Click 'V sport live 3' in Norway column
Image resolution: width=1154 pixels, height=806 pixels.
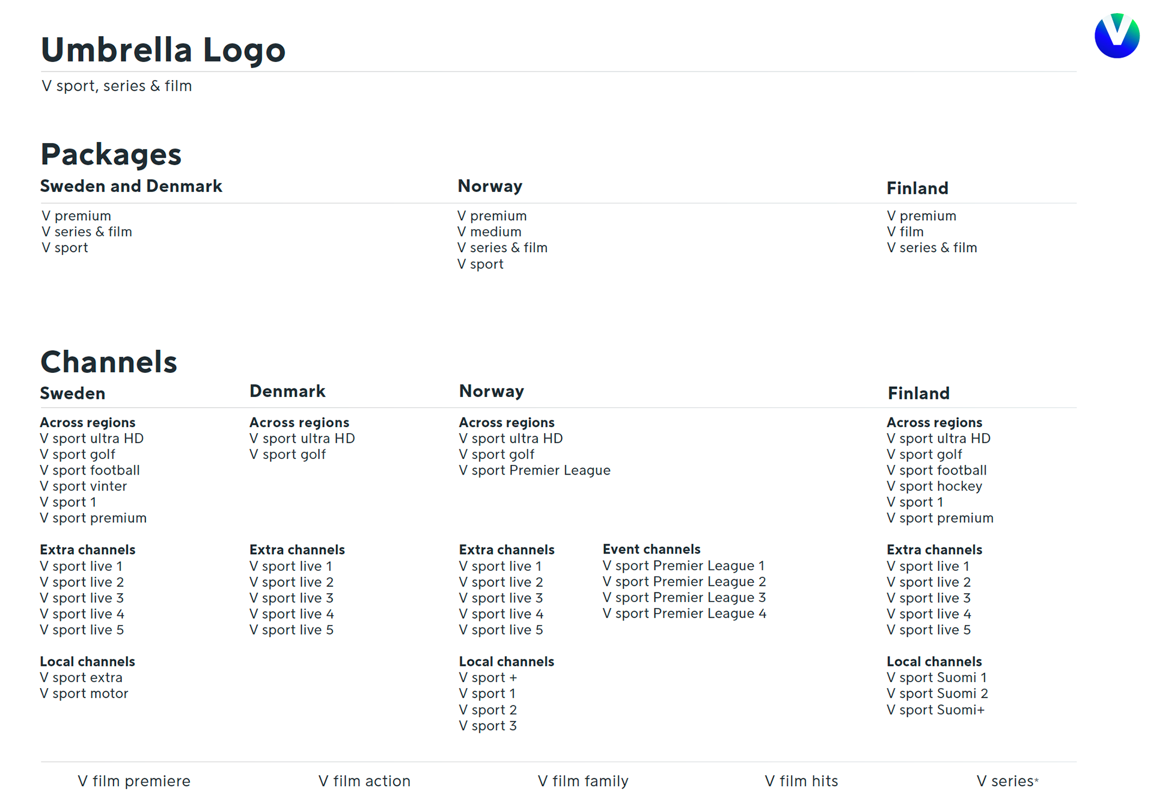pos(501,598)
